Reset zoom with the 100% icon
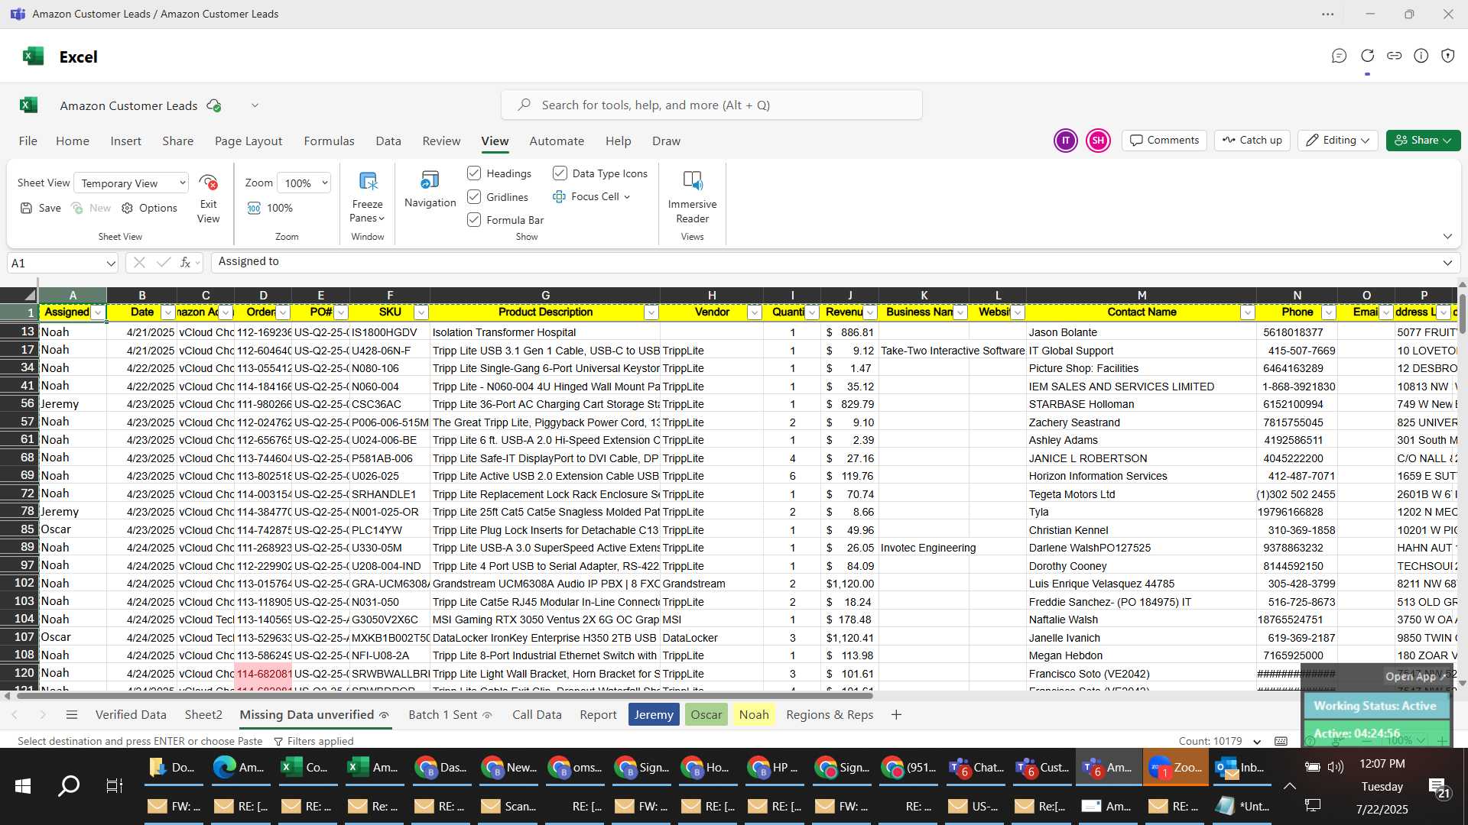Image resolution: width=1468 pixels, height=825 pixels. tap(254, 208)
